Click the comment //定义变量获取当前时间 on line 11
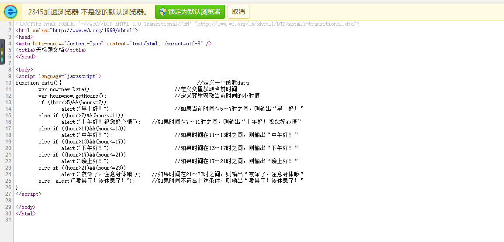 pos(206,89)
